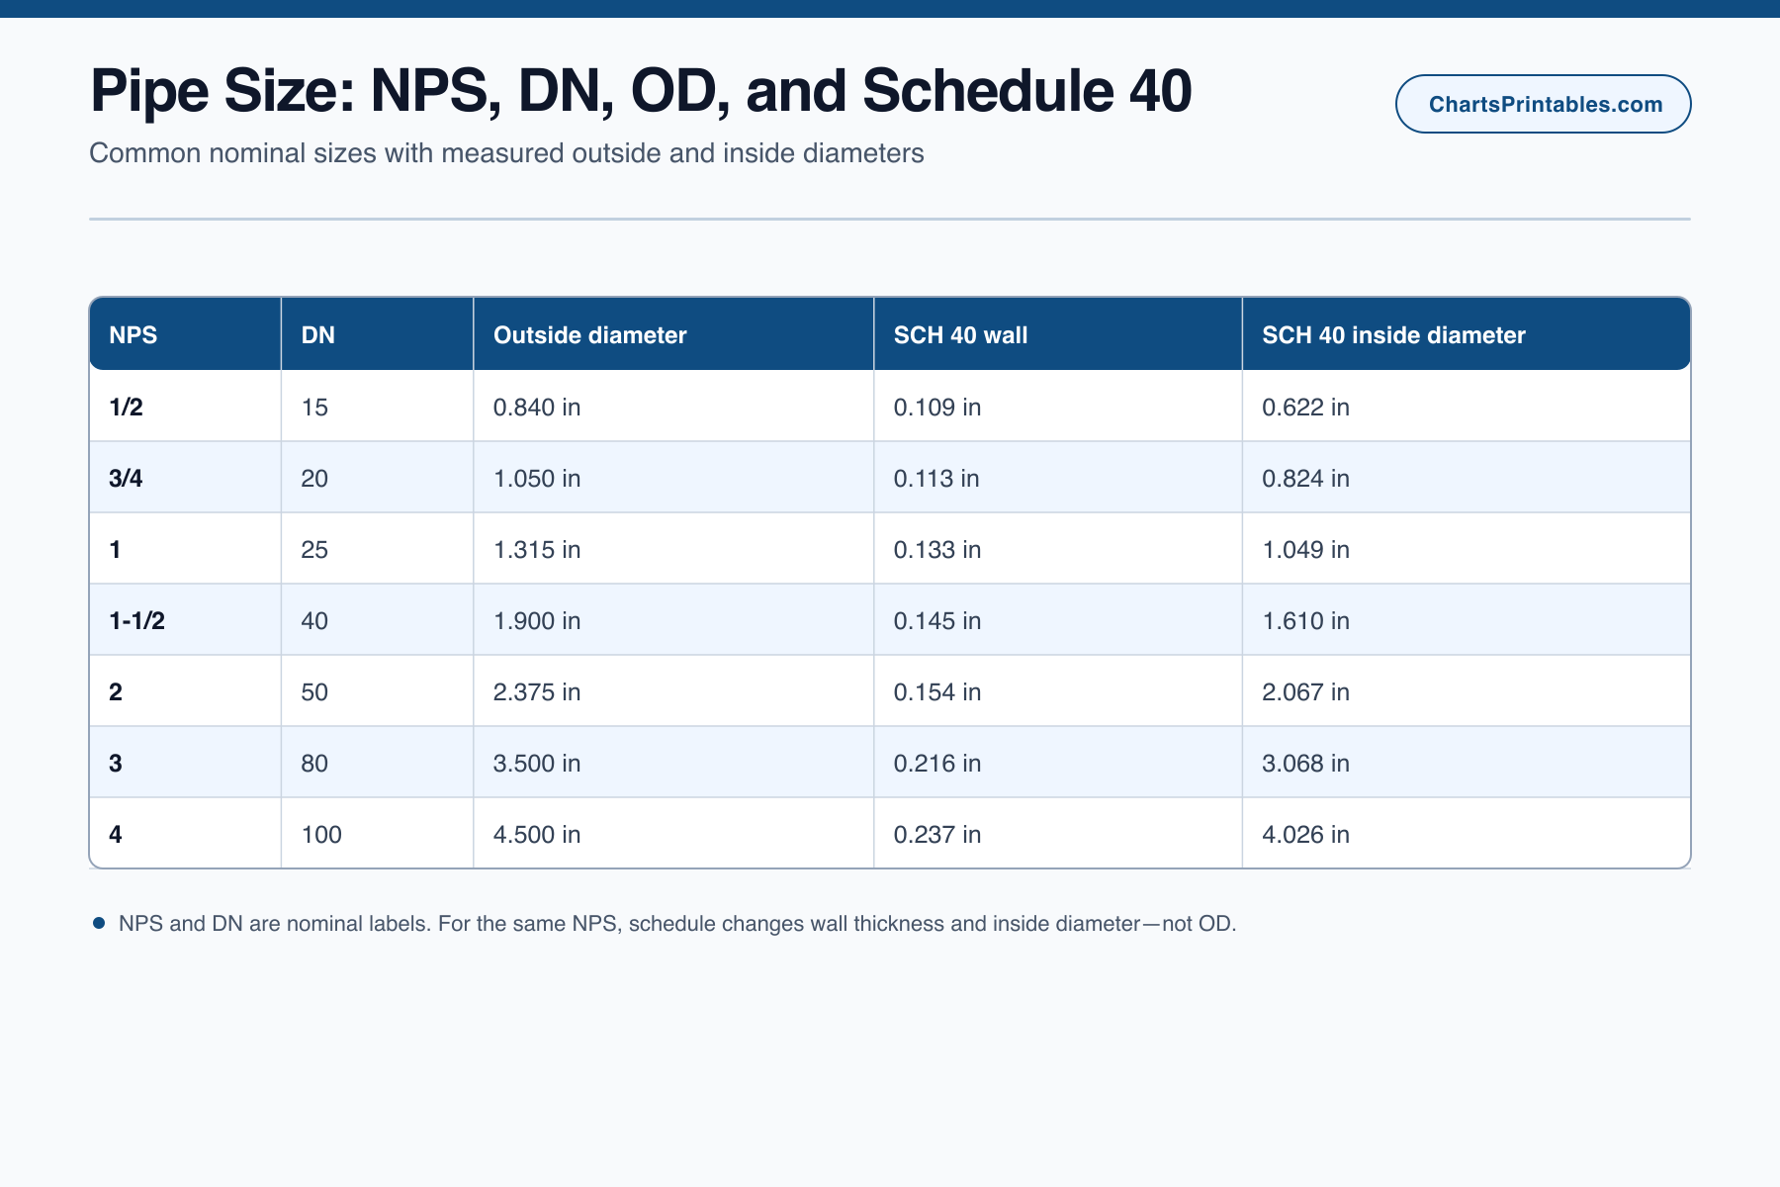
Task: Select inside diameter 4.026 in
Action: click(x=1467, y=834)
